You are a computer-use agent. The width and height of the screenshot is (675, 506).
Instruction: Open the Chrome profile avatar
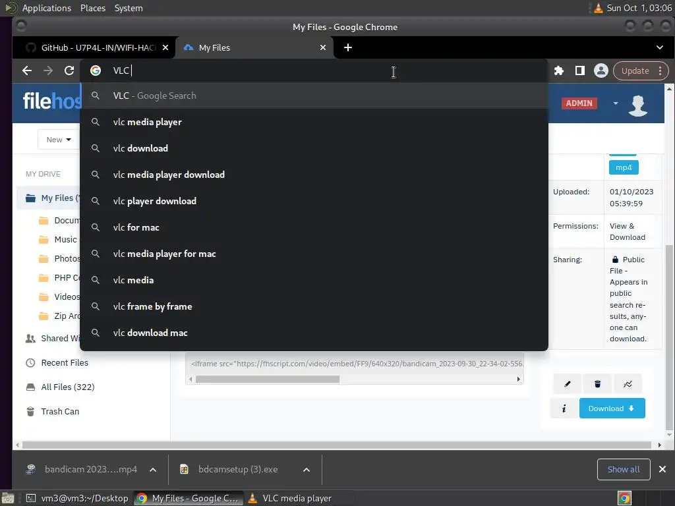tap(601, 70)
